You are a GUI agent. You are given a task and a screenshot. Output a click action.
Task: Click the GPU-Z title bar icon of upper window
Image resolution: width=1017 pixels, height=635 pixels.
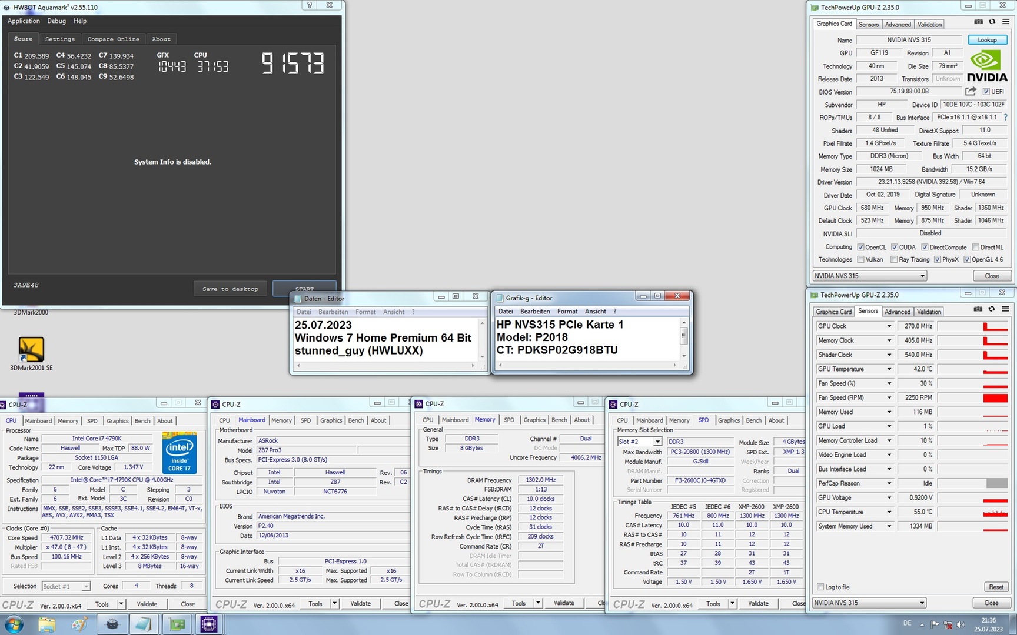[x=815, y=7]
